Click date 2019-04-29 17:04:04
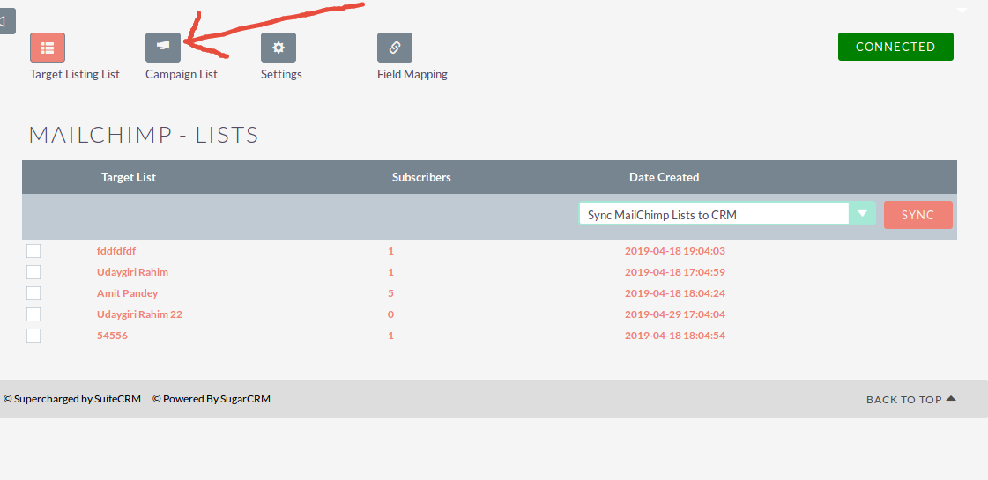The image size is (988, 480). point(675,314)
